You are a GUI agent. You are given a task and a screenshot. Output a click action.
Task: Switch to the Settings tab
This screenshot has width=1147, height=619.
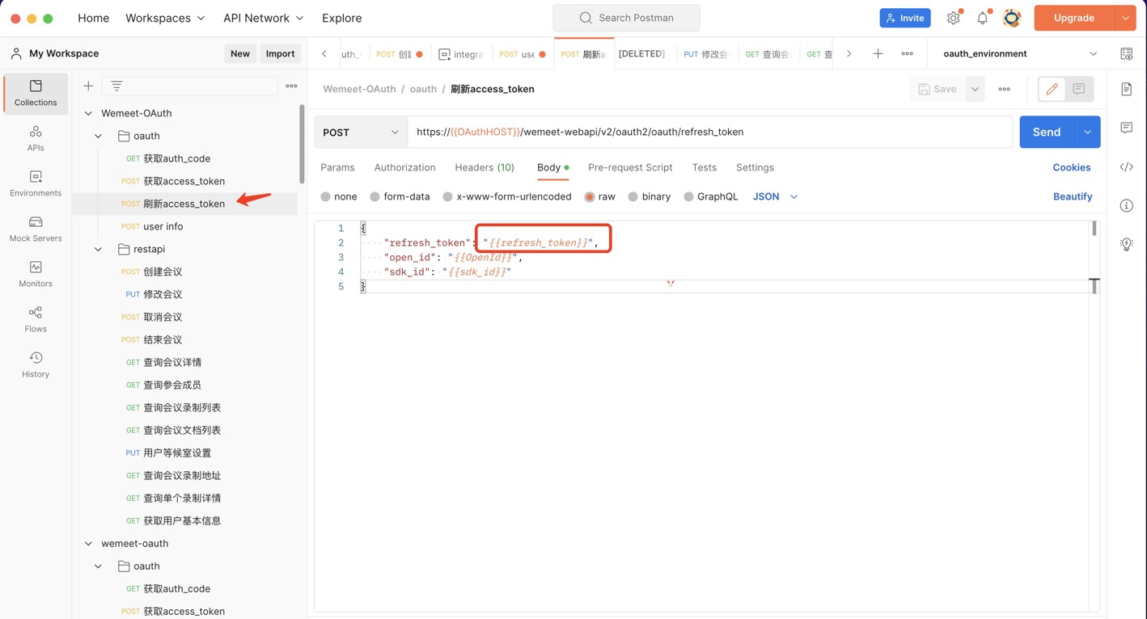755,167
